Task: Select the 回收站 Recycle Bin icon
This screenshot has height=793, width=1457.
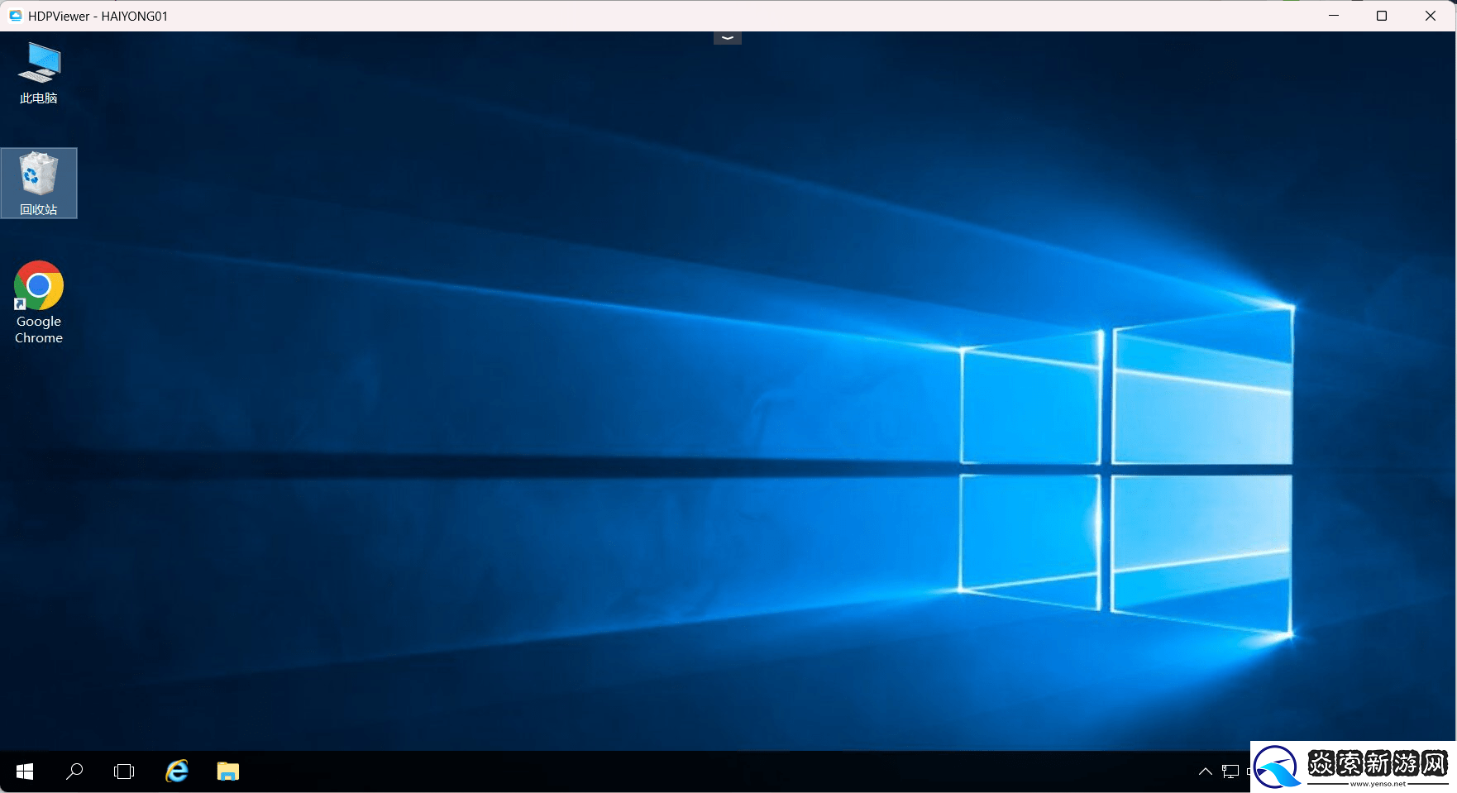Action: pyautogui.click(x=39, y=182)
